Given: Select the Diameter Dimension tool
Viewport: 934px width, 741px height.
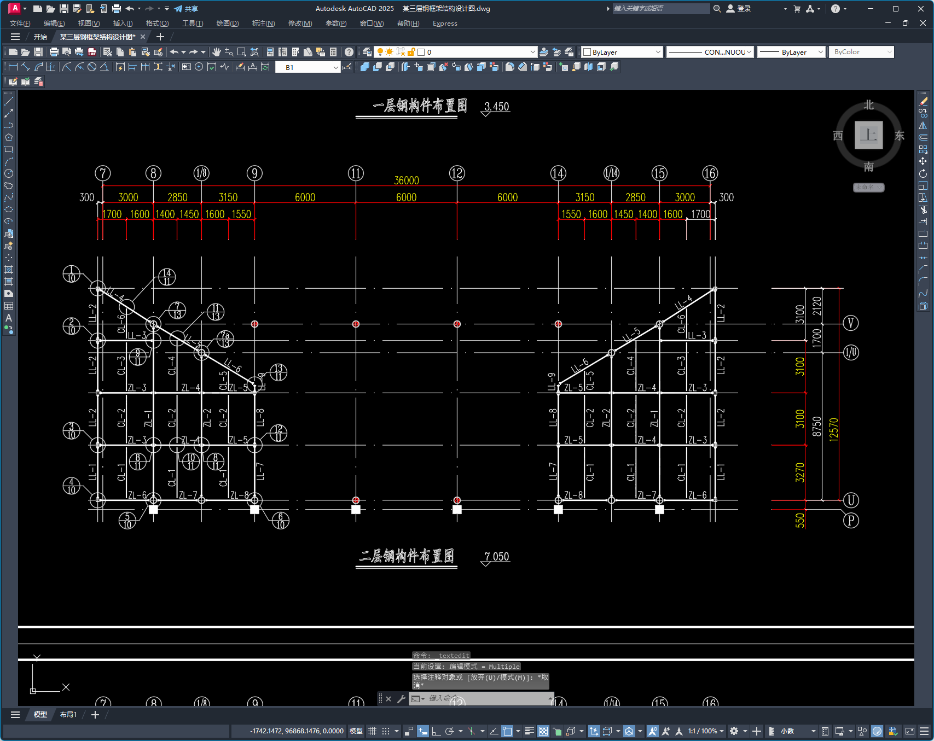Looking at the screenshot, I should 92,67.
